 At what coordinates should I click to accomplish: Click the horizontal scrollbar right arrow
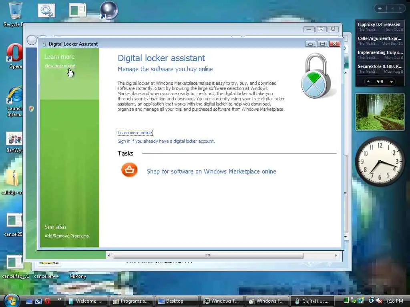coord(336,255)
